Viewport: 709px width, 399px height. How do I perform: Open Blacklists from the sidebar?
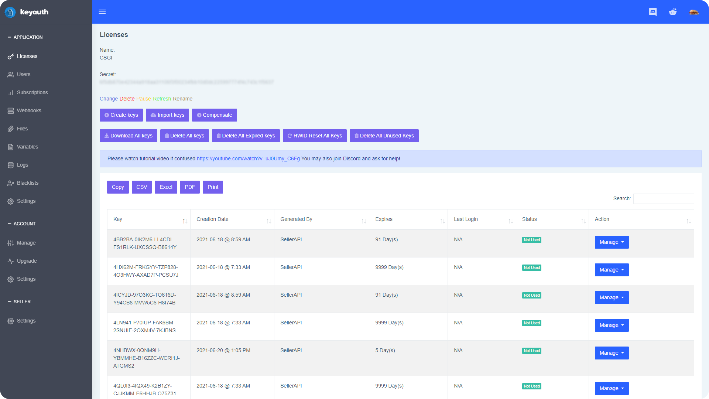click(x=28, y=183)
